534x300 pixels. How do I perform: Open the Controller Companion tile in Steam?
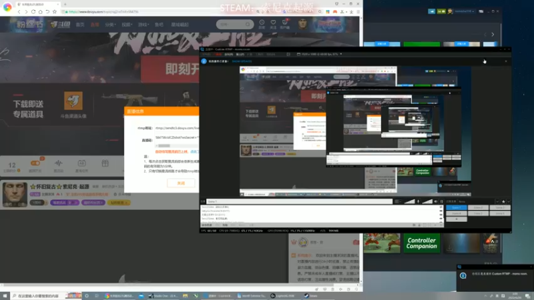pyautogui.click(x=422, y=243)
